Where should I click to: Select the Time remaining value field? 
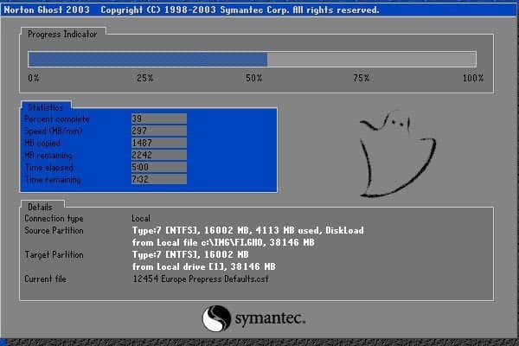157,179
